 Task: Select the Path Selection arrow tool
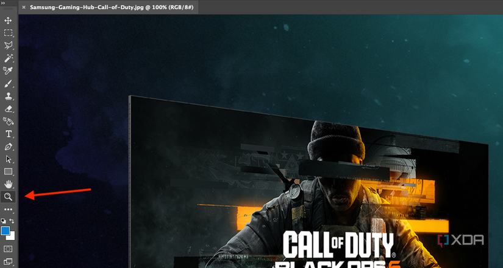point(8,159)
